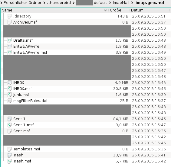Select the Templates.msf file name
This screenshot has width=171, height=167.
point(27,149)
